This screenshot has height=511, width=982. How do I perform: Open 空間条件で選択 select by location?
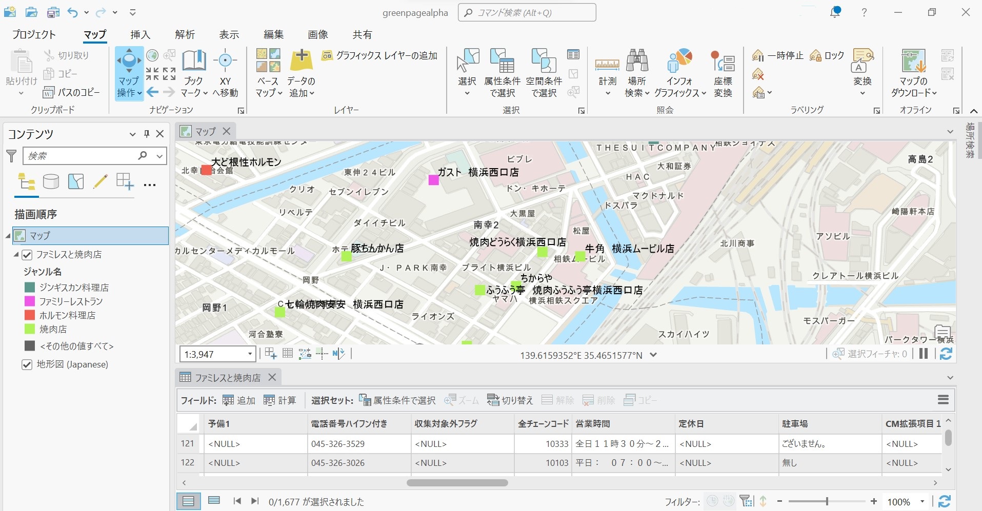[544, 73]
